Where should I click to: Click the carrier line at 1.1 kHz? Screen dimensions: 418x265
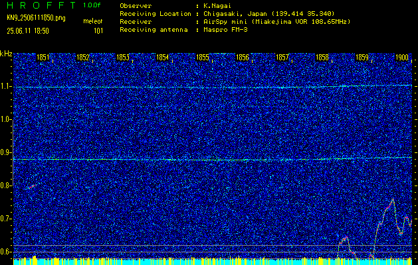[213, 87]
